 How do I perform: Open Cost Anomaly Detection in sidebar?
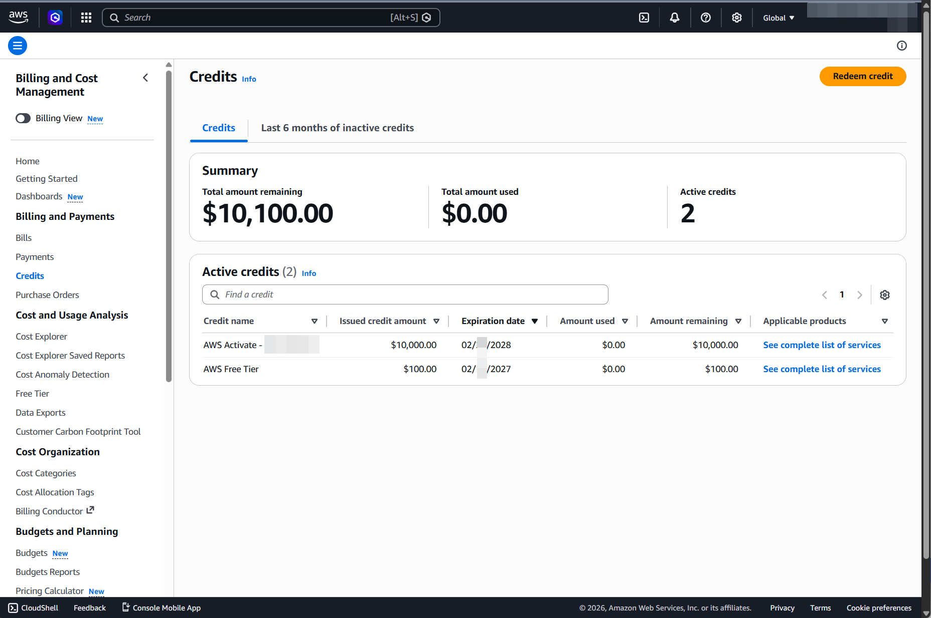tap(62, 375)
